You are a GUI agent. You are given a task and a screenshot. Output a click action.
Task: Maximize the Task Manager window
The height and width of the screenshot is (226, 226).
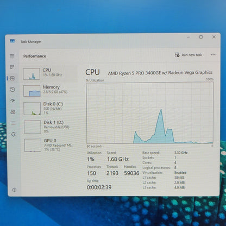click(x=201, y=37)
